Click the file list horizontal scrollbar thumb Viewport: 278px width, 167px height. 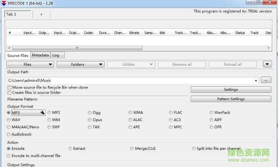[77, 48]
